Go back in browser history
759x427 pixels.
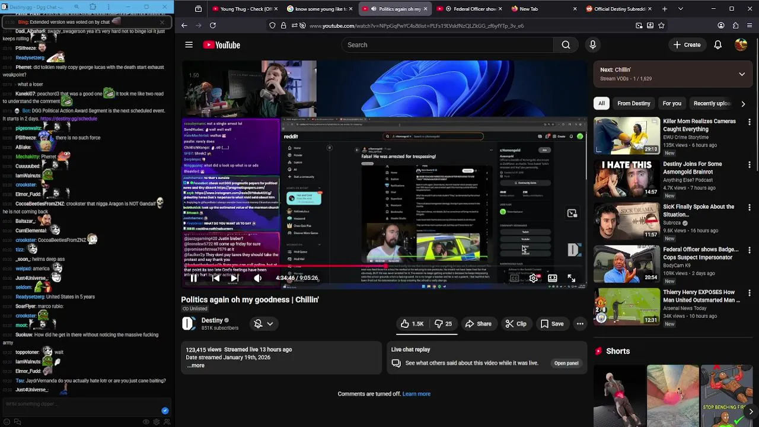pyautogui.click(x=184, y=26)
